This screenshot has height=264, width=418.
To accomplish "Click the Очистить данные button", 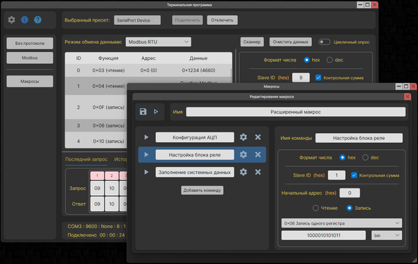I will point(290,42).
